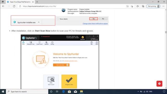Click the Not syncing profile button
The image size is (167, 94).
[153, 6]
